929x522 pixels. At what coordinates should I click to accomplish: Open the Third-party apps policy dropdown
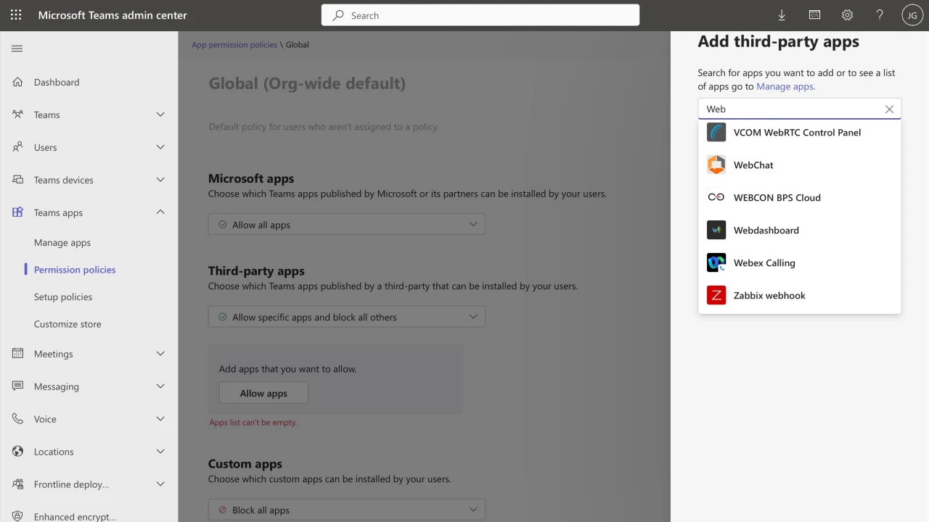pos(346,317)
